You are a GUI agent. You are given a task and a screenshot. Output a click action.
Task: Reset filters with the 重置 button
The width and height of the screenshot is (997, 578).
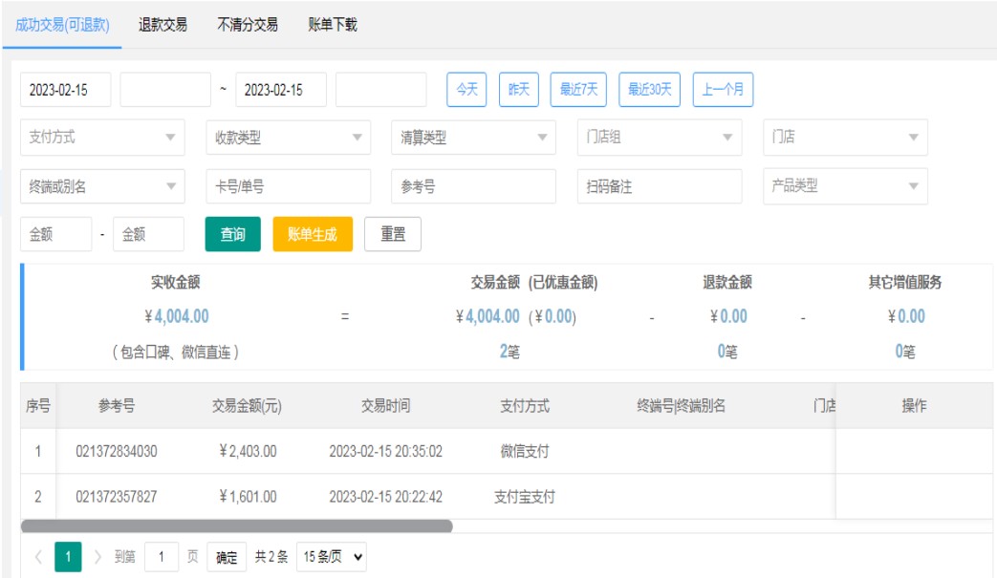(393, 234)
